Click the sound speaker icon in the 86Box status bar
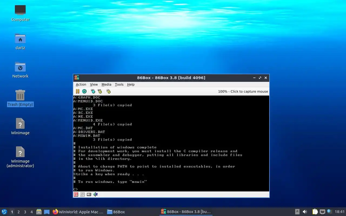346x216 pixels. click(x=95, y=194)
